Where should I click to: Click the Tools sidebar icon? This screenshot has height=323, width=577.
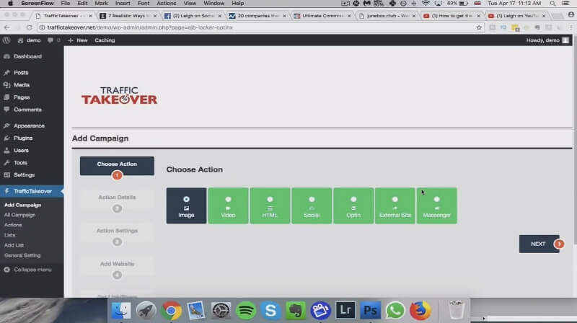coord(6,163)
